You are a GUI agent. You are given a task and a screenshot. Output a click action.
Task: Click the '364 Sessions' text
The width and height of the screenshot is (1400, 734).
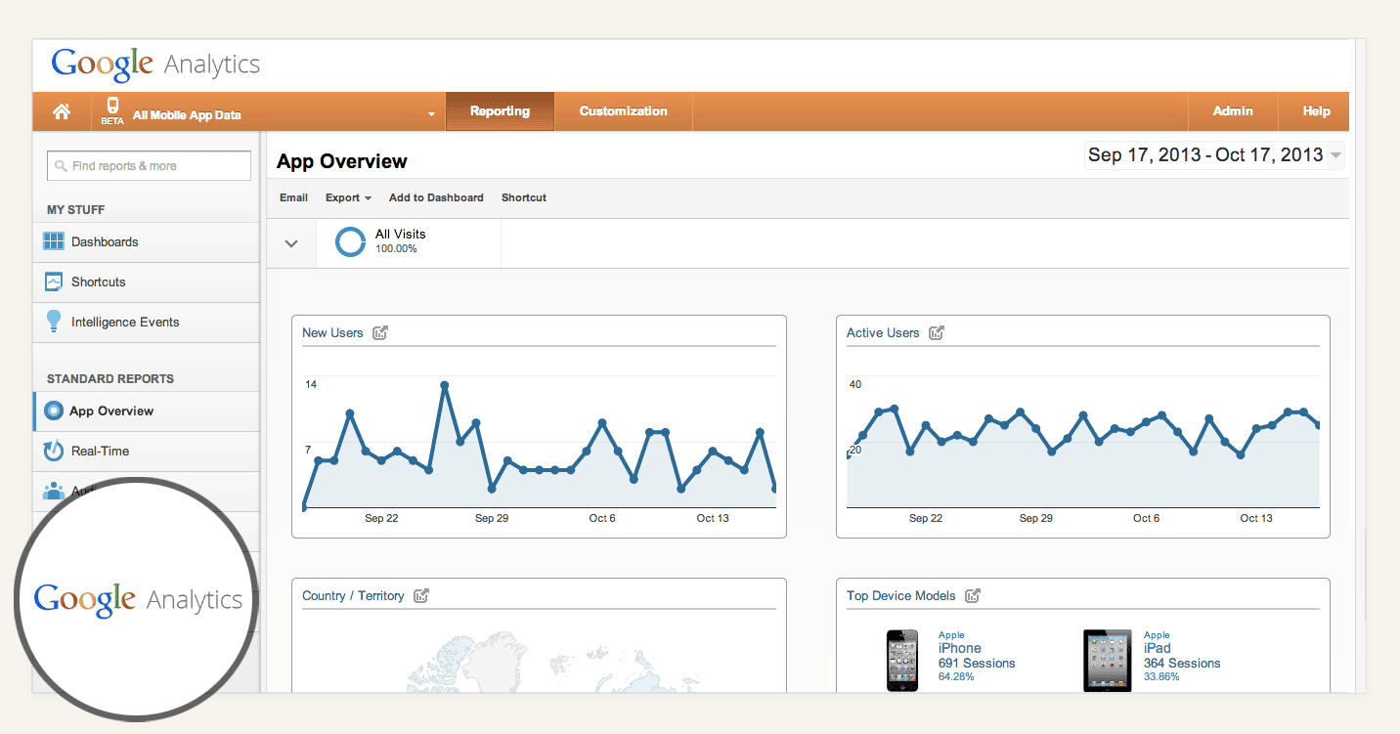pos(1182,664)
